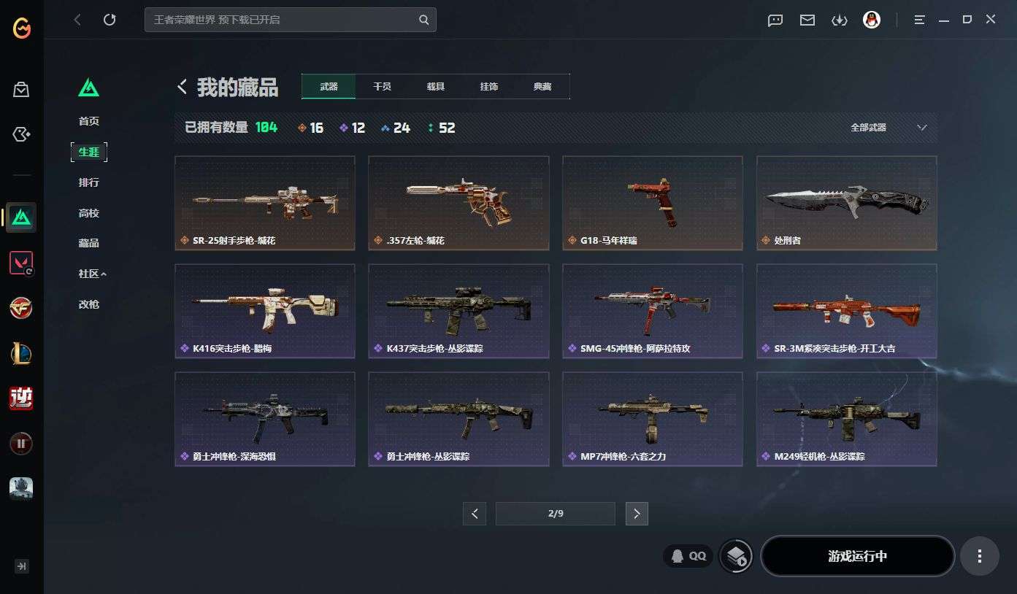
Task: Select the Valorant game icon in sidebar
Action: pos(21,263)
